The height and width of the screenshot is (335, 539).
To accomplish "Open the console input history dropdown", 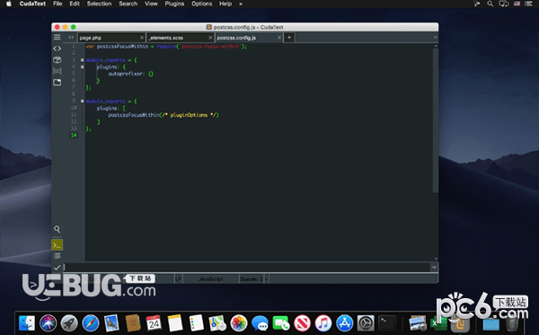I will pyautogui.click(x=434, y=268).
